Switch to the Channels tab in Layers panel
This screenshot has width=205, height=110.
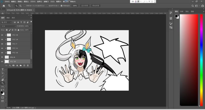point(8,18)
